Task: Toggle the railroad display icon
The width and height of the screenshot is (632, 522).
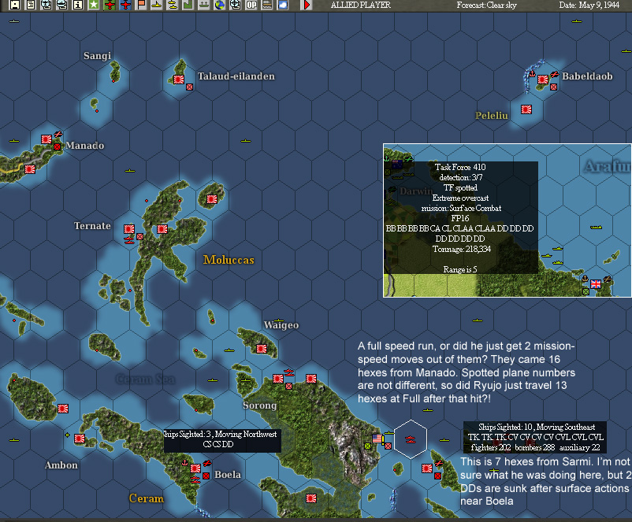Action: (267, 5)
